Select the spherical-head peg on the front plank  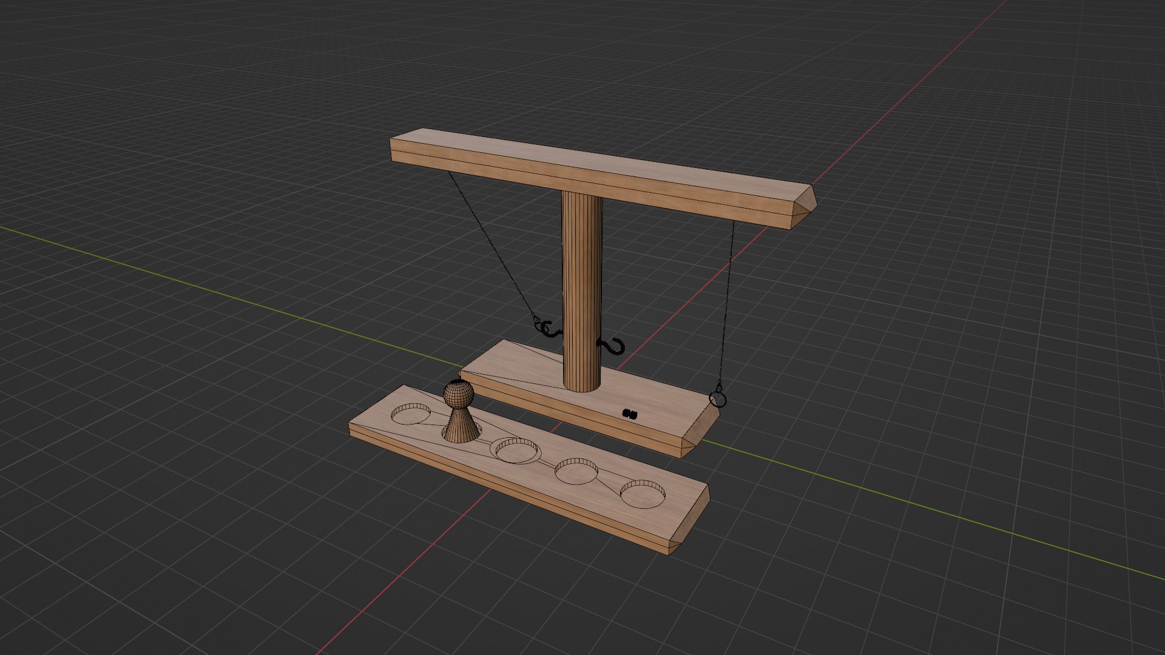coord(460,412)
